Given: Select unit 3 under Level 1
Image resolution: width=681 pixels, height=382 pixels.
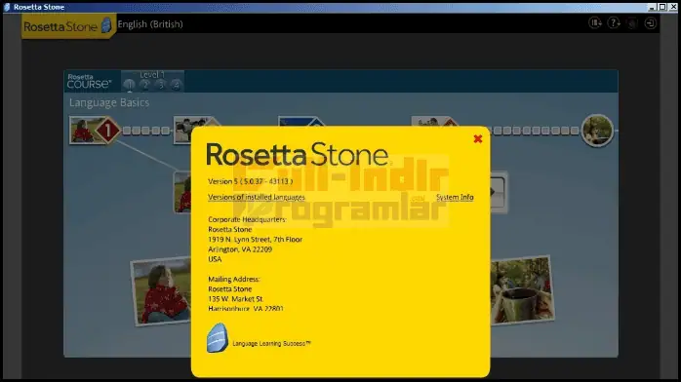Looking at the screenshot, I should tap(160, 85).
